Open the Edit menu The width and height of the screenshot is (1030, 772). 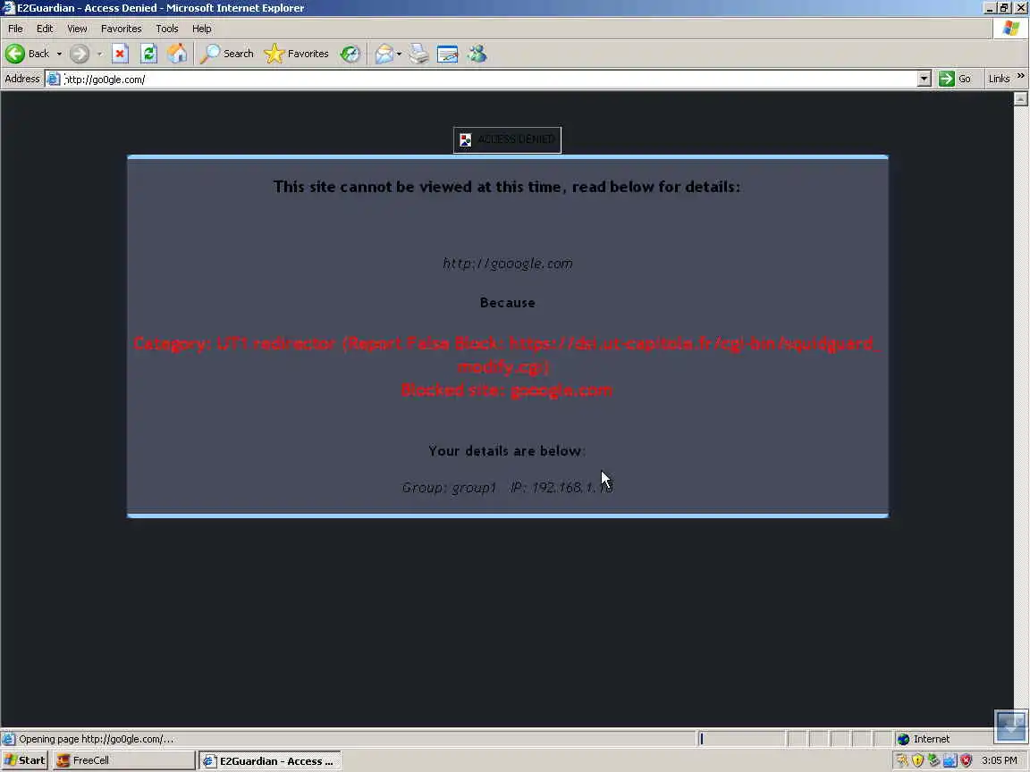[x=45, y=29]
